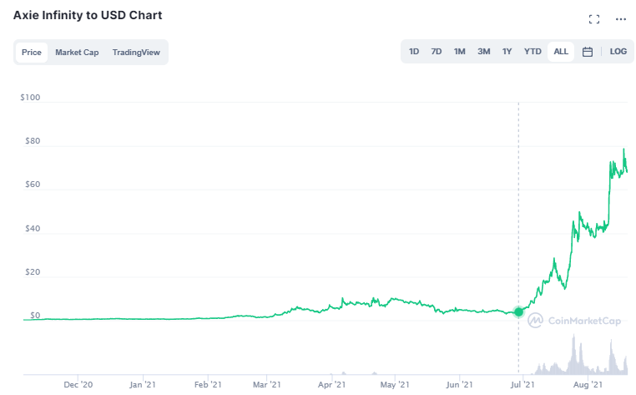Click the $20 y-axis label

[33, 271]
